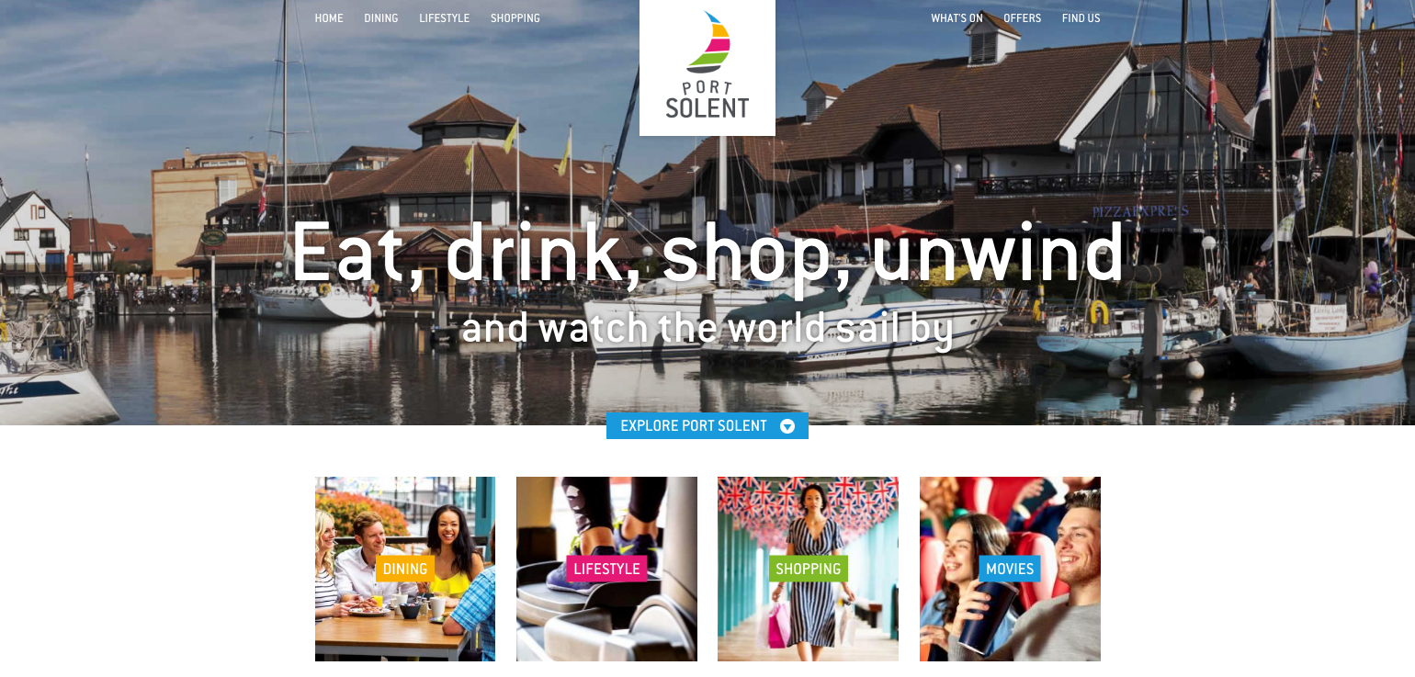
Task: Click the EXPLORE PORT SOLENT button
Action: 707,426
